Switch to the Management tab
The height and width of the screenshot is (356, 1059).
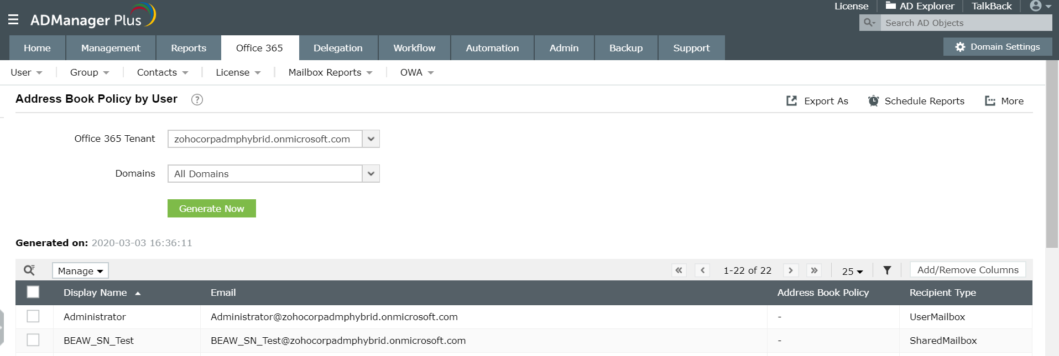(x=111, y=48)
